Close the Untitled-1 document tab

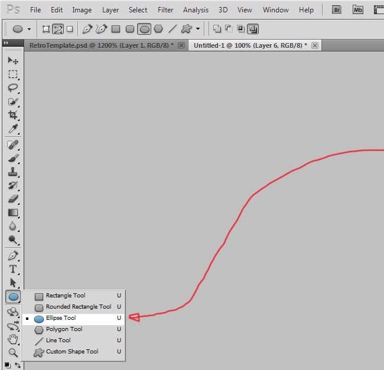coord(315,45)
